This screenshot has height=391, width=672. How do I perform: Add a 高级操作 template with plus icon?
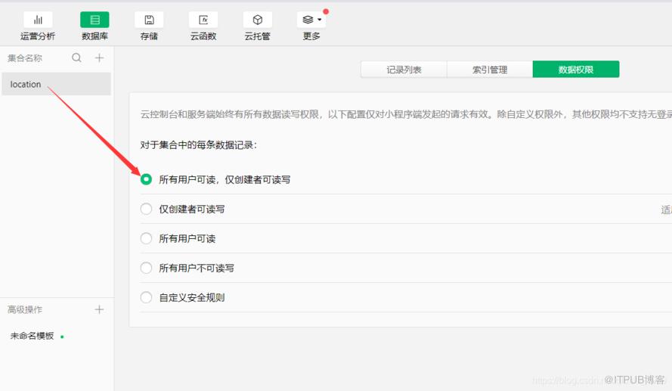click(100, 309)
